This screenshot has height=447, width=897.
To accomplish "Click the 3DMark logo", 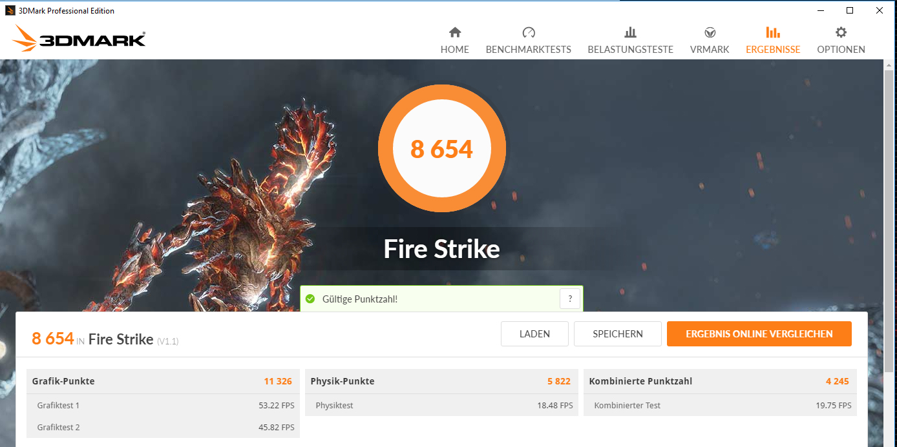I will (79, 38).
